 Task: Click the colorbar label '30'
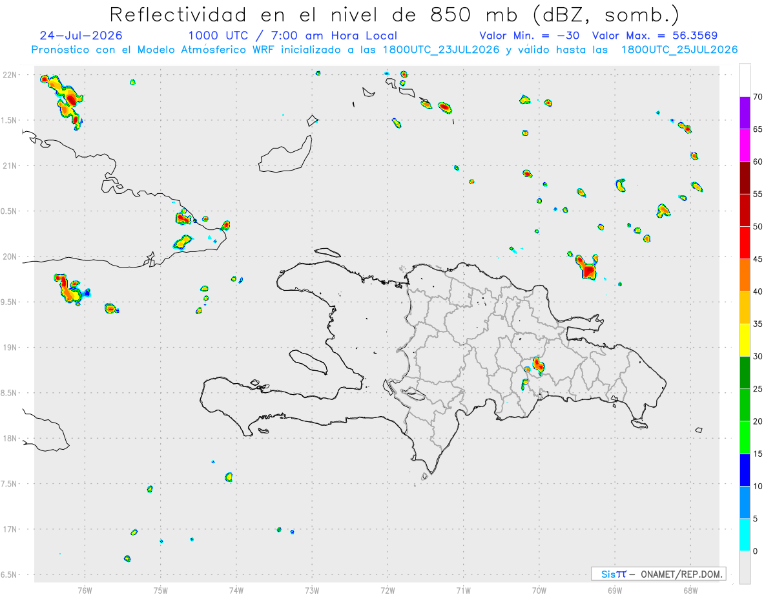tap(758, 357)
